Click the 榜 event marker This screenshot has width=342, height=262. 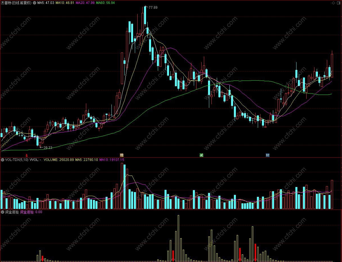coord(122,155)
